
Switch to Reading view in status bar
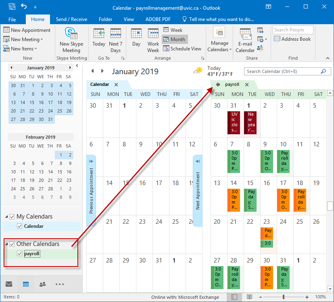pyautogui.click(x=249, y=297)
